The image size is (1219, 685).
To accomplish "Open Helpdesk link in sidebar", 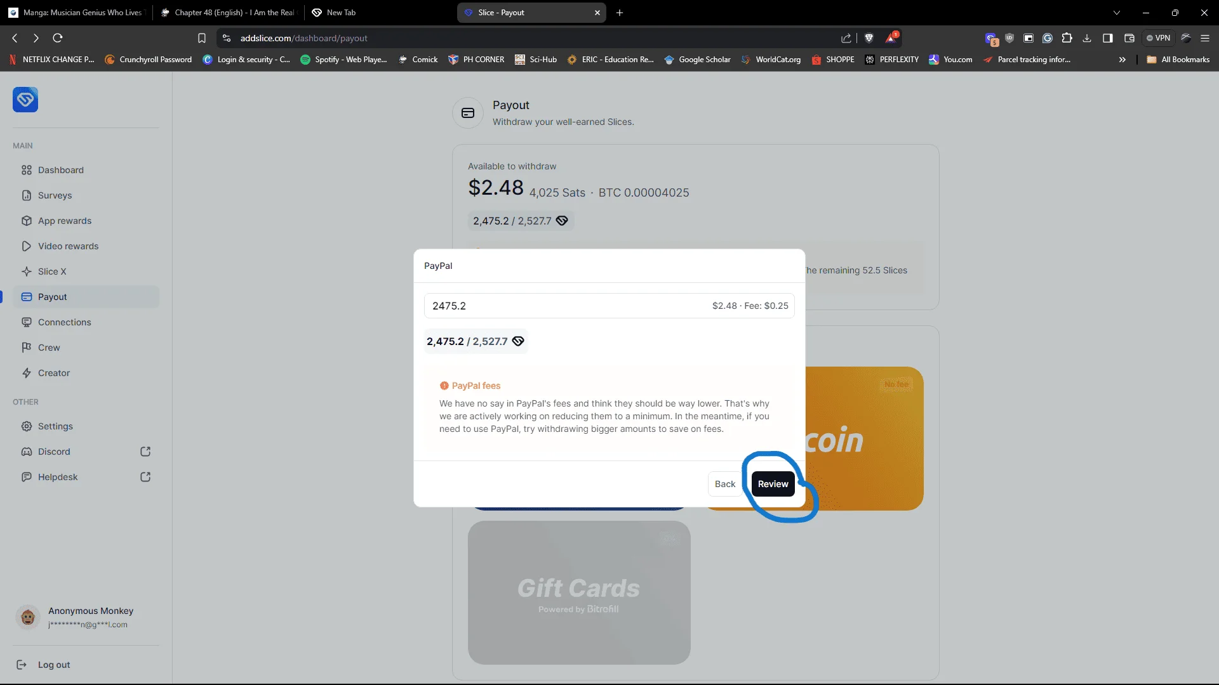I will pos(86,477).
